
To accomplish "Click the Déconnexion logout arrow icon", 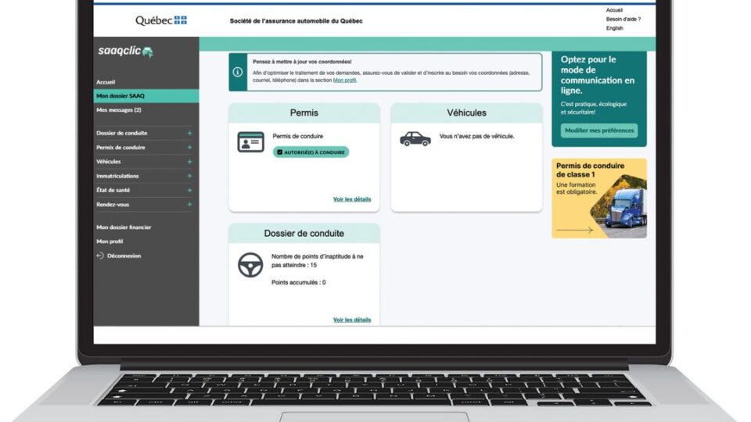I will tap(100, 256).
